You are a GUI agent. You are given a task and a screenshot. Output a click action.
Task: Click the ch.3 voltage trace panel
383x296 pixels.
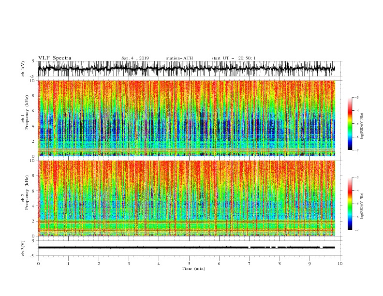pos(190,248)
